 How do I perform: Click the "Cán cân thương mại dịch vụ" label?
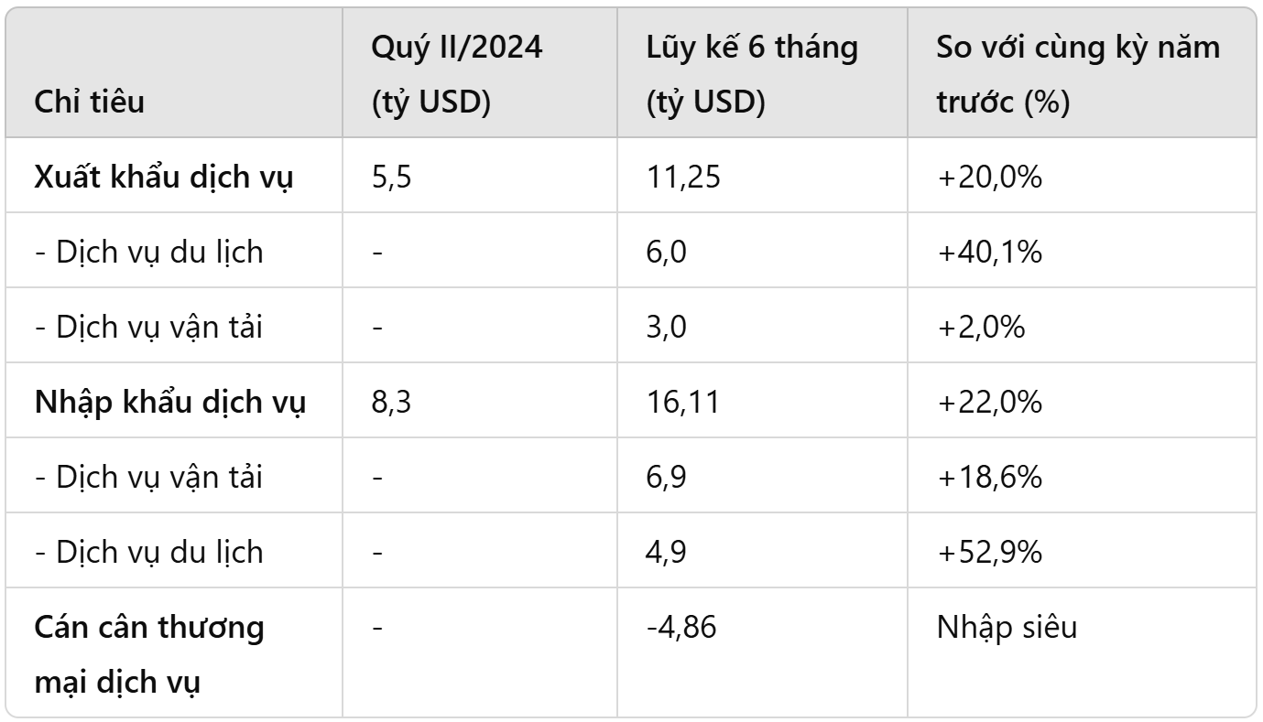pyautogui.click(x=150, y=655)
